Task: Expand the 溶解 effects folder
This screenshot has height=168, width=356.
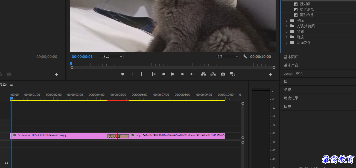Action: [x=287, y=31]
